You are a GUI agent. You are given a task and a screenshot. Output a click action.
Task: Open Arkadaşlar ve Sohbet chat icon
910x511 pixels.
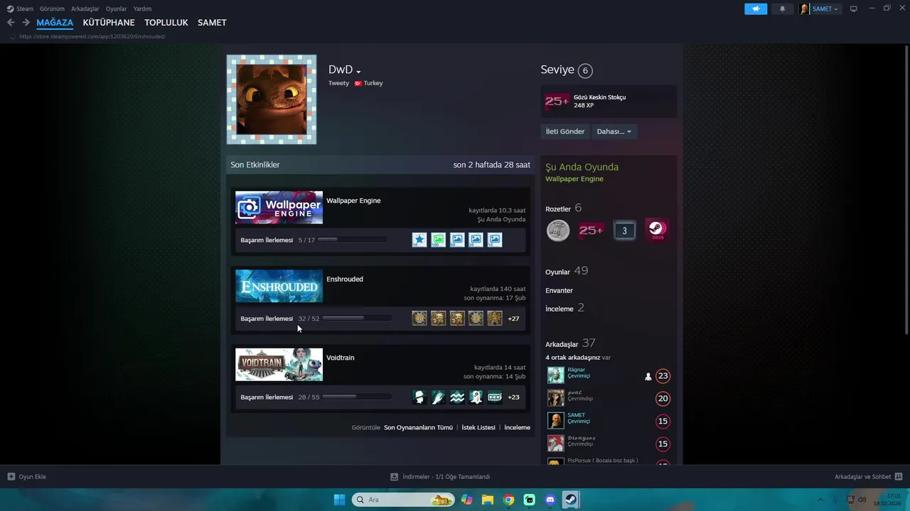click(x=899, y=477)
